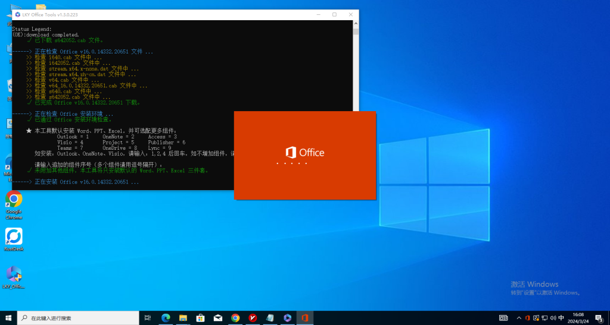Open the notification center
Viewport: 610px width, 325px height.
click(599, 318)
